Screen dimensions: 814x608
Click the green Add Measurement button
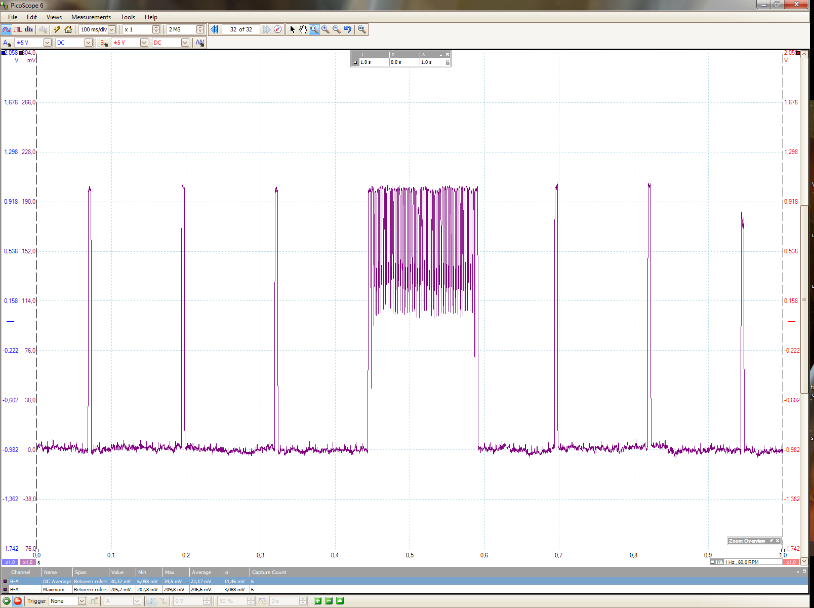click(x=317, y=601)
